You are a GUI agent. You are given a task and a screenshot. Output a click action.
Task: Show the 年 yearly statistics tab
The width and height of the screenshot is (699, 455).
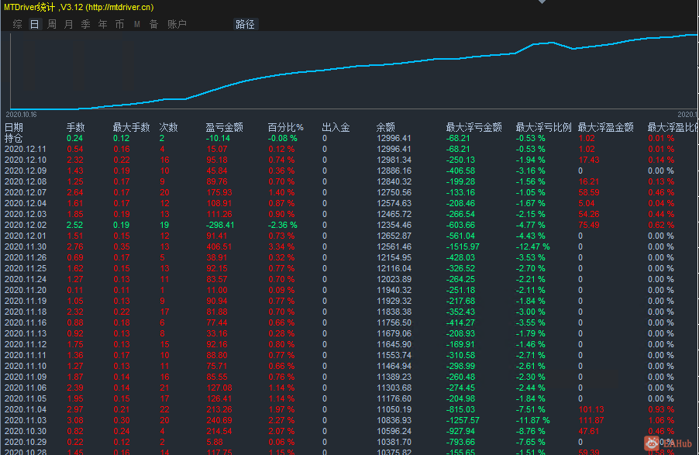pos(102,24)
